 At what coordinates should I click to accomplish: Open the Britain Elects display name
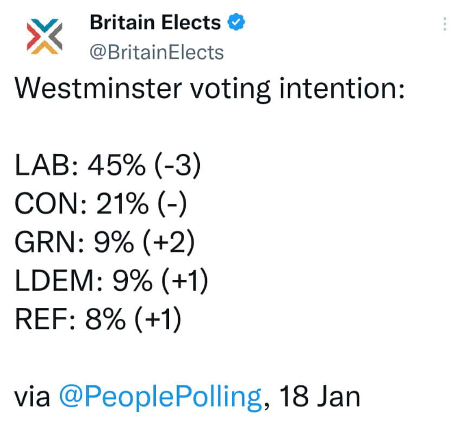(x=155, y=23)
